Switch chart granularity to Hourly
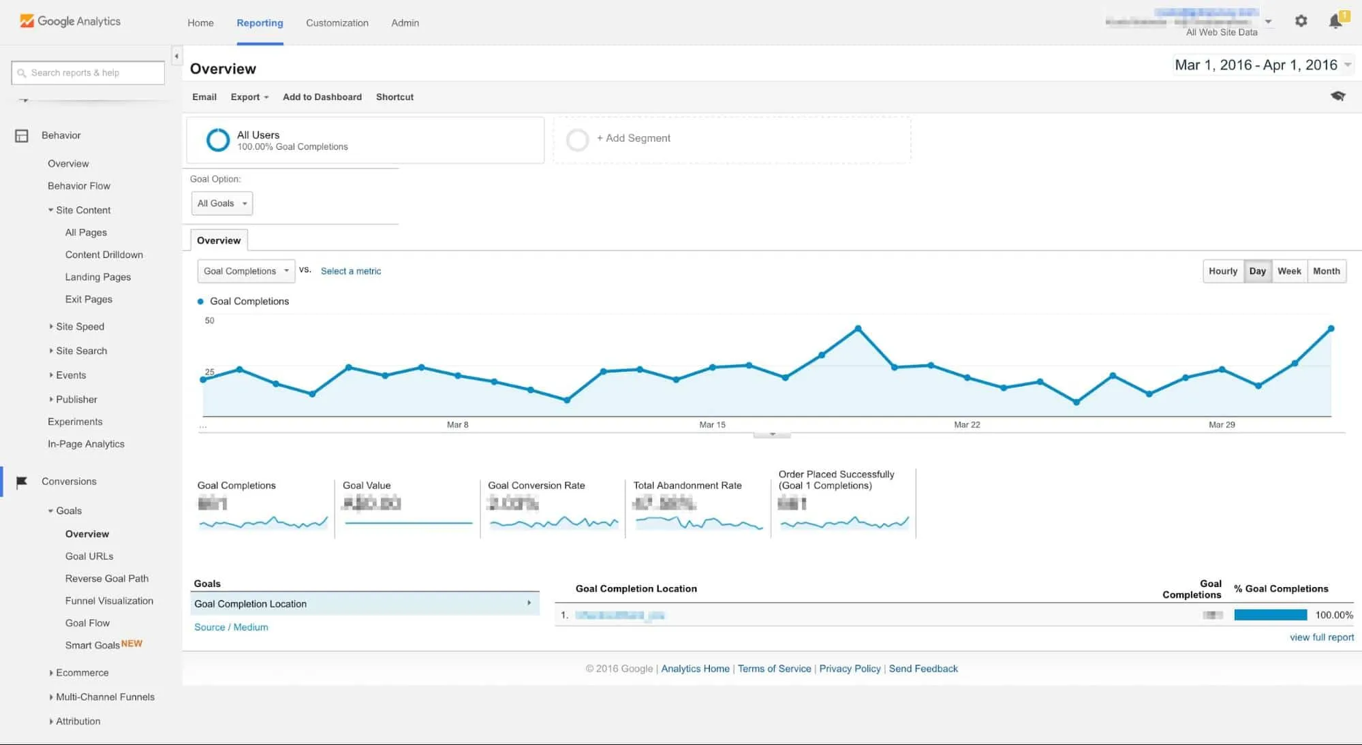 coord(1223,271)
